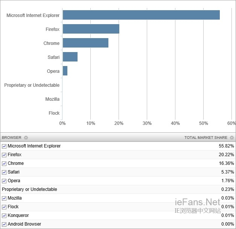Viewport: 236px width, 229px height.
Task: Click the Chrome chart axis label
Action: [x=52, y=43]
